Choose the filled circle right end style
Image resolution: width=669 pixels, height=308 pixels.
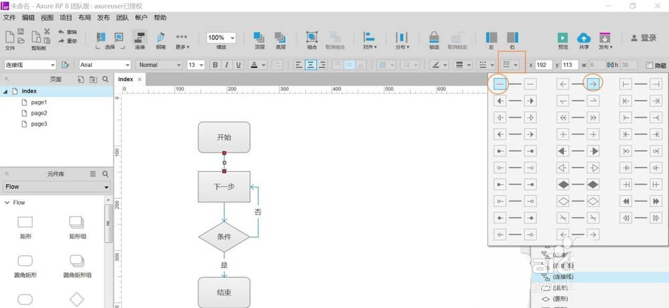(530, 151)
